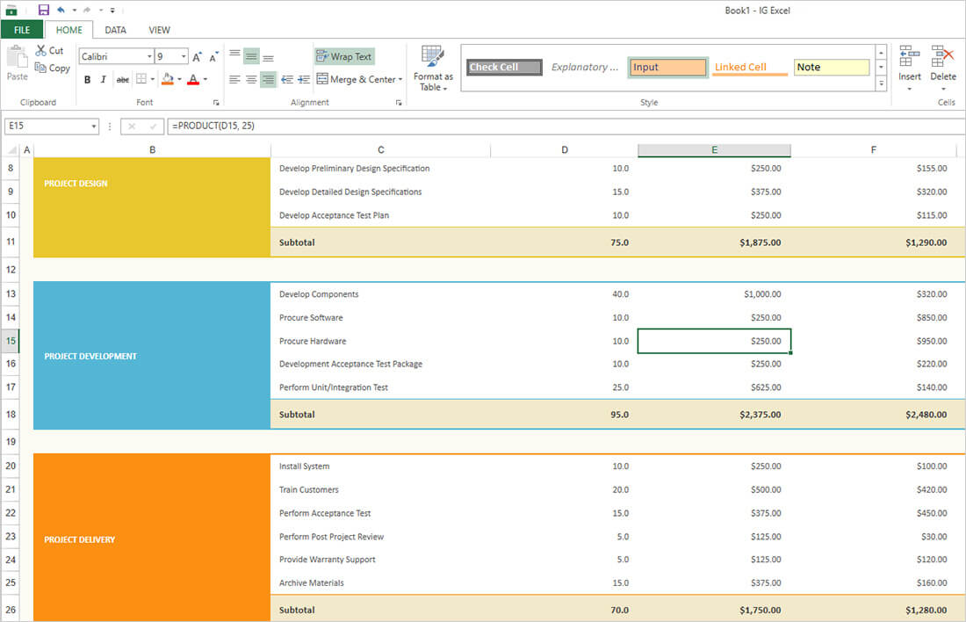Screen dimensions: 966x622
Task: Toggle Italic formatting
Action: coord(104,80)
